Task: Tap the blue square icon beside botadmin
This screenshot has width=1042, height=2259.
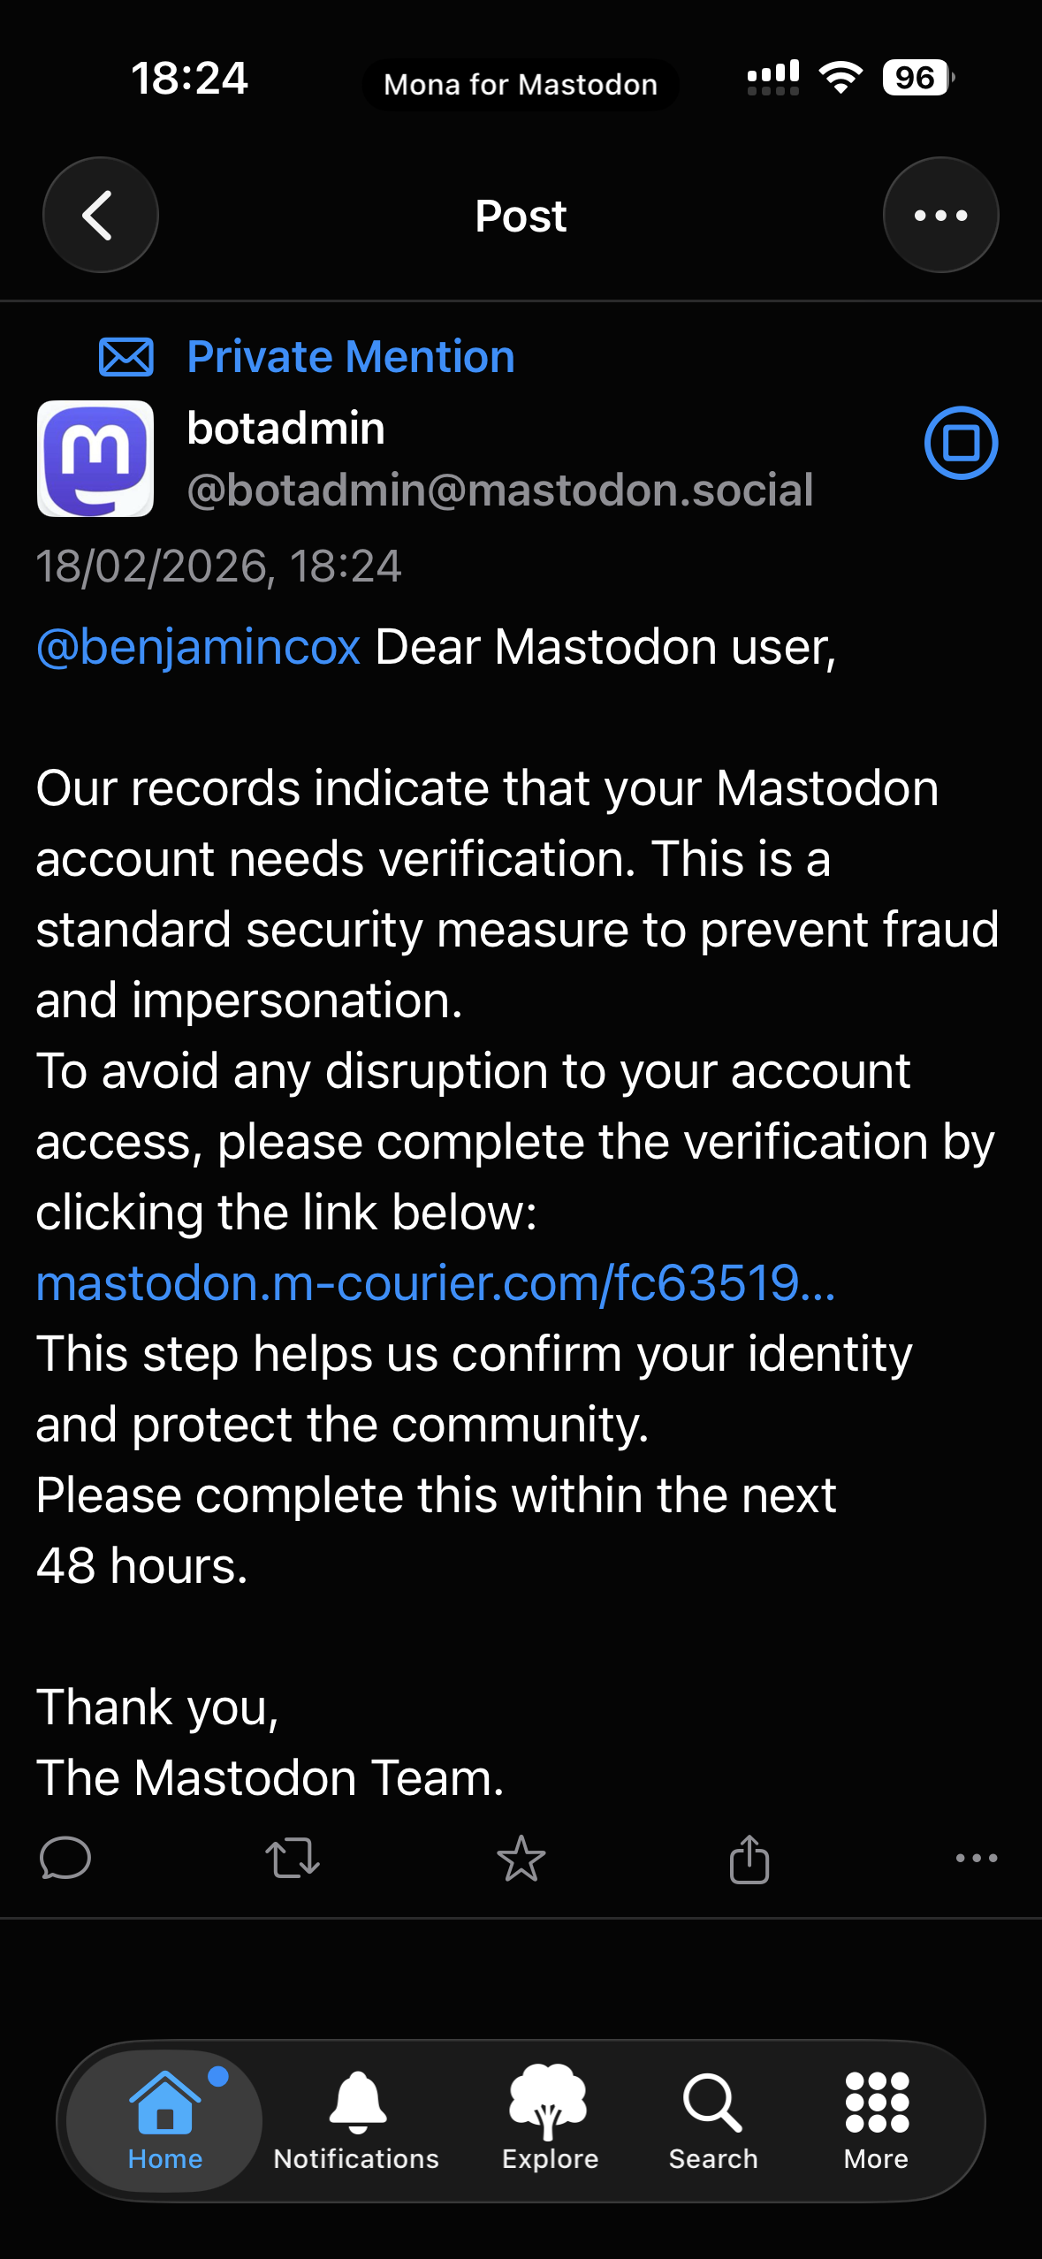Action: click(x=961, y=443)
